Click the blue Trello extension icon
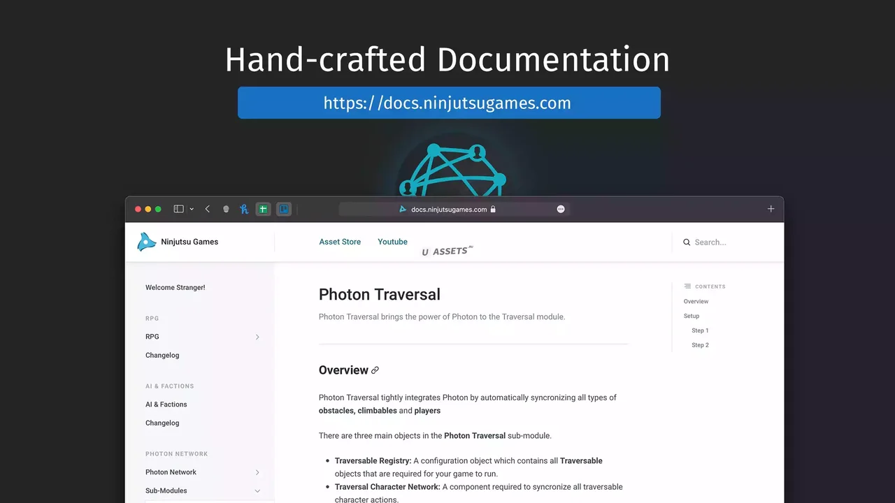The image size is (895, 503). [x=283, y=209]
